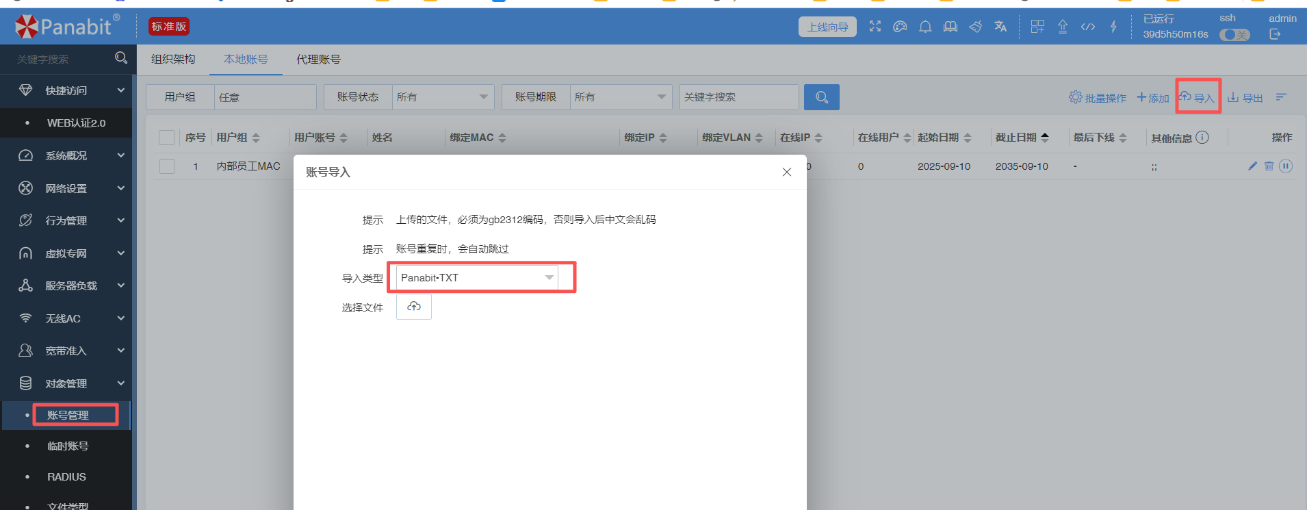Open 账号管理 in sidebar
Image resolution: width=1307 pixels, height=510 pixels.
click(68, 415)
